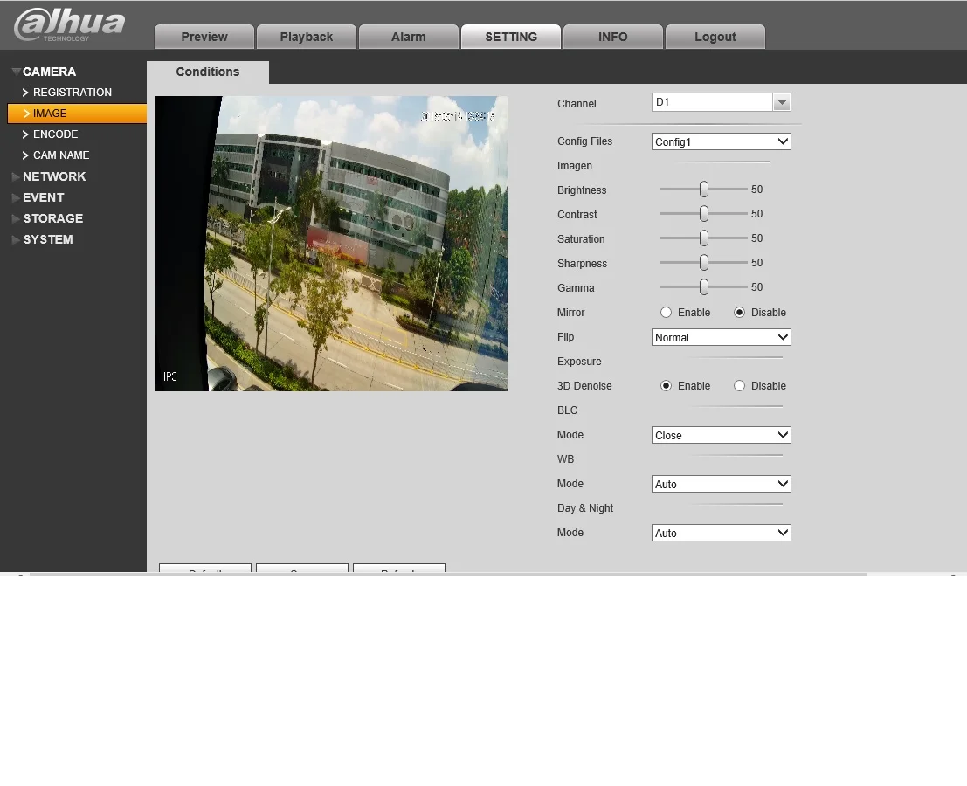Image resolution: width=967 pixels, height=786 pixels.
Task: Open the Alarm tab
Action: pos(409,37)
